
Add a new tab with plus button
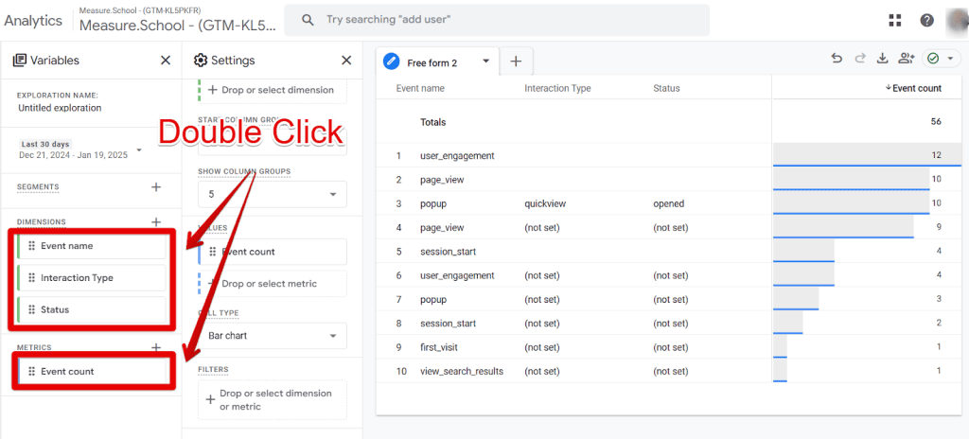click(x=516, y=61)
